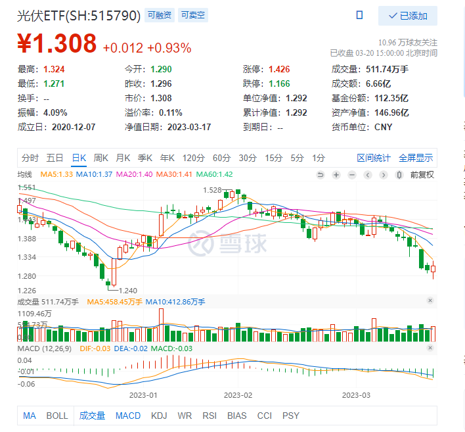Click the 涨停 1.426 value

click(x=279, y=69)
